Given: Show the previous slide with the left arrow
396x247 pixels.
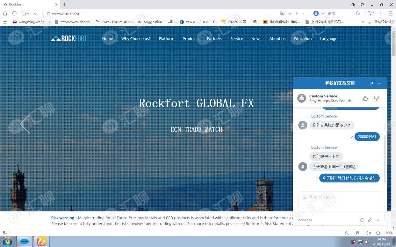Looking at the screenshot, I should point(25,124).
